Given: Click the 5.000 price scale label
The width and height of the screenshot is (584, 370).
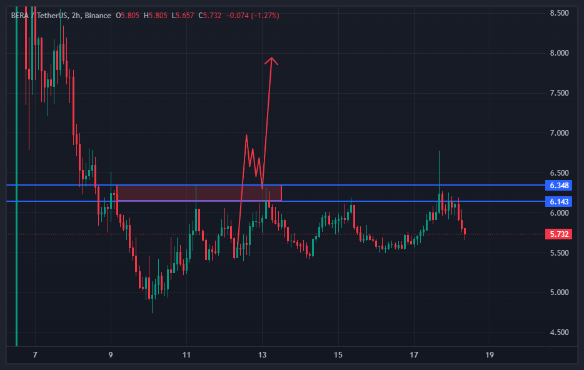Looking at the screenshot, I should coord(560,292).
